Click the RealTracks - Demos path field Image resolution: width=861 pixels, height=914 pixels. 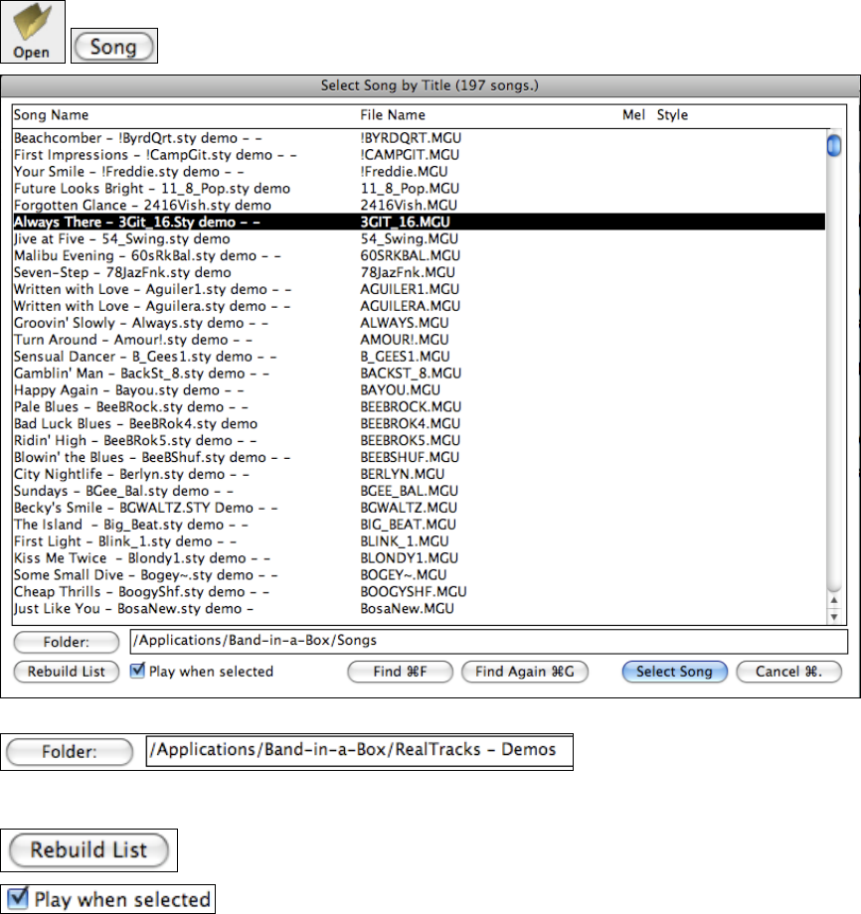tap(359, 751)
